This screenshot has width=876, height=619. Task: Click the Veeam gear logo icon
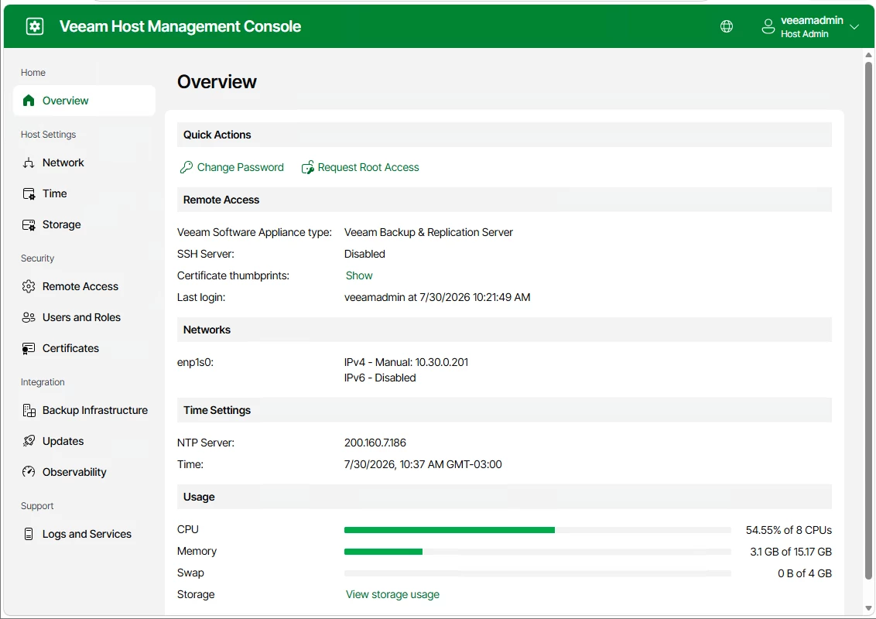click(x=35, y=26)
